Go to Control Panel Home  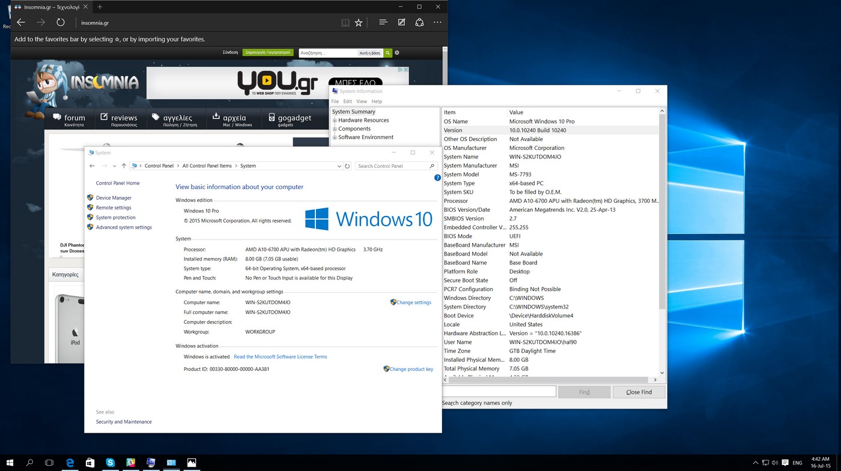[118, 183]
